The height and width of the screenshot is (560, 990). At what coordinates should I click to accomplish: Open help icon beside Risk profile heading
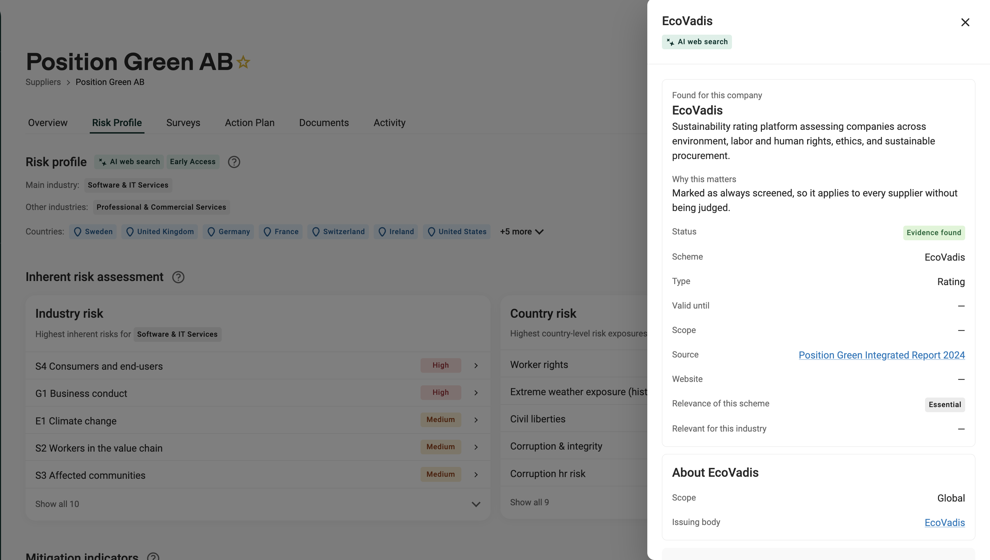pyautogui.click(x=234, y=162)
